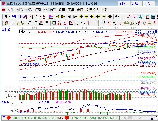This screenshot has width=158, height=121.
Task: Open the 公式选股 menu
Action: [50, 10]
